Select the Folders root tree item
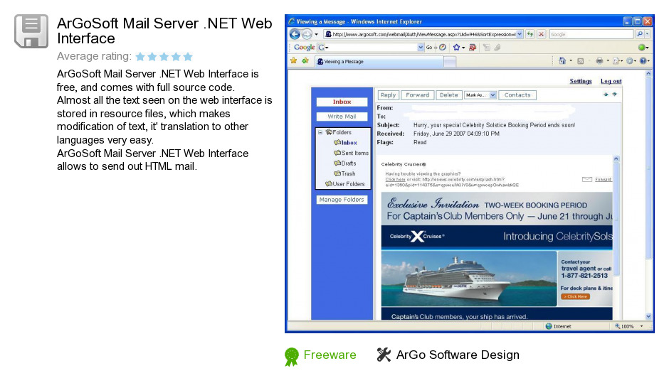The width and height of the screenshot is (669, 388). pos(338,132)
